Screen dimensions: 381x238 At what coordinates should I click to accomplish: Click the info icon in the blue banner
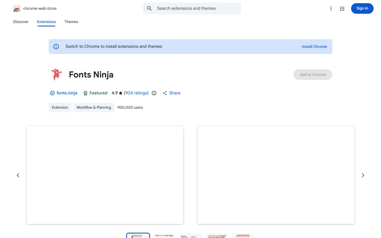click(56, 47)
